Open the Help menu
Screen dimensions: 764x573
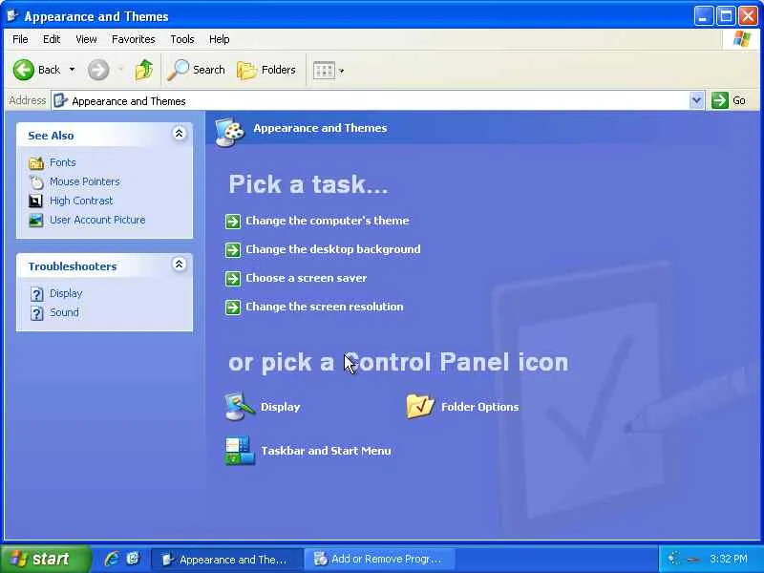click(220, 39)
